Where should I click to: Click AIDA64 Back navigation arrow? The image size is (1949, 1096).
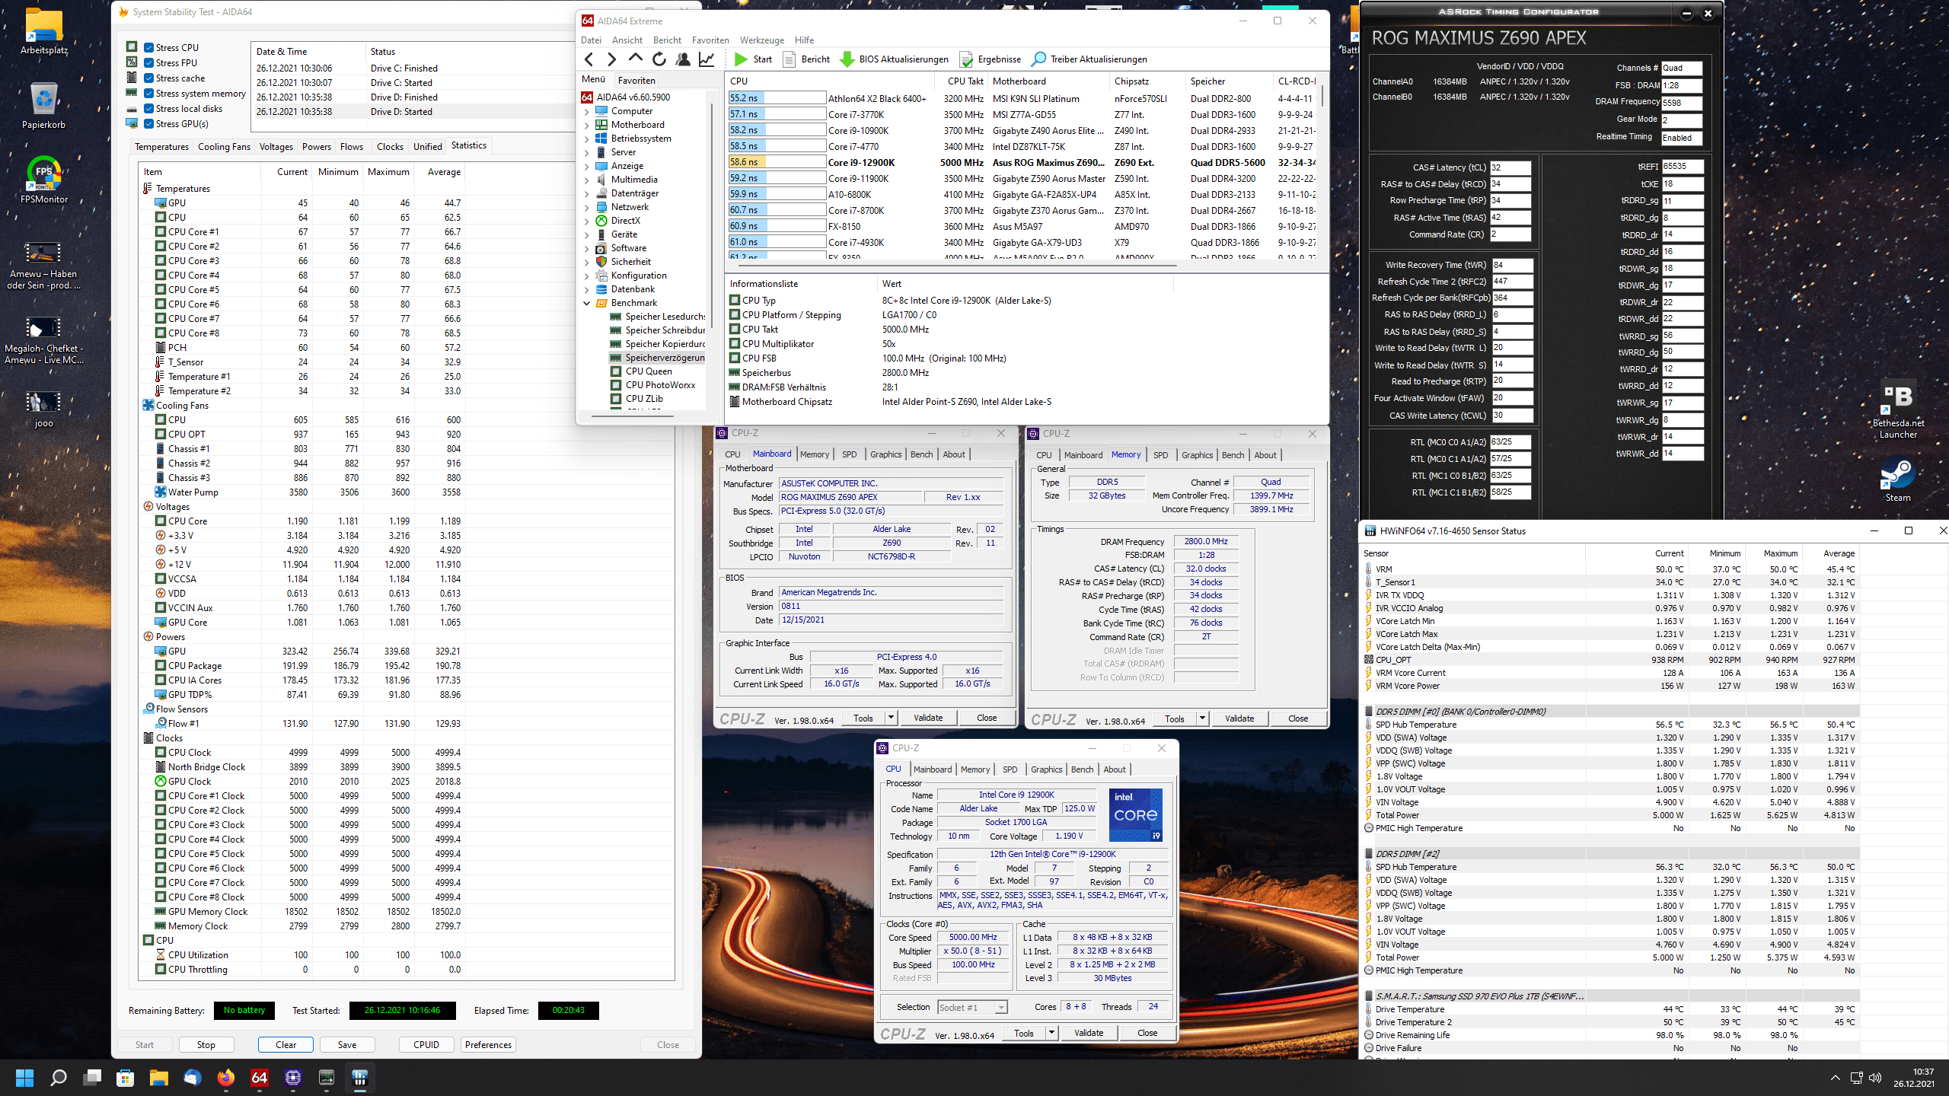589,59
